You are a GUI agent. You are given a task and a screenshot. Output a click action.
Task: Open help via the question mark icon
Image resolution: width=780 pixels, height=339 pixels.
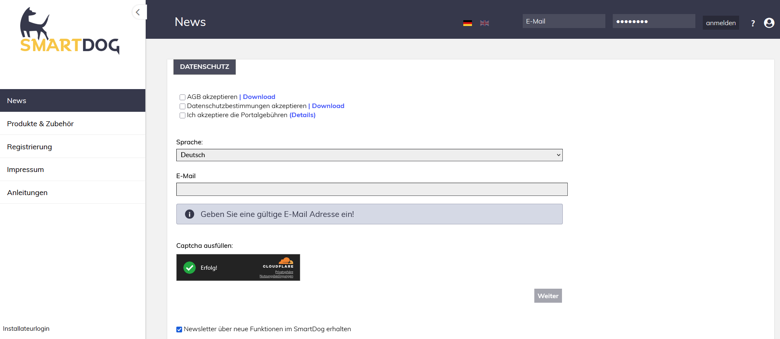[753, 23]
